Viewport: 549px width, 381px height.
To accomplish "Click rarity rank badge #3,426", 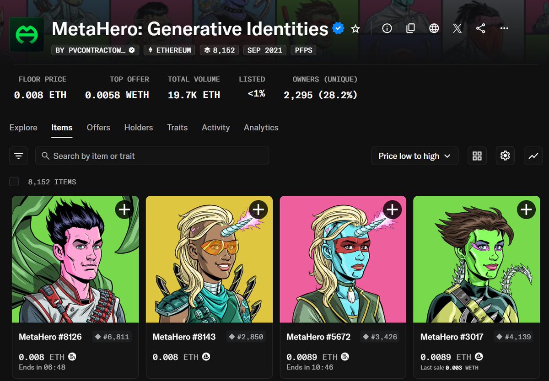I will (380, 337).
